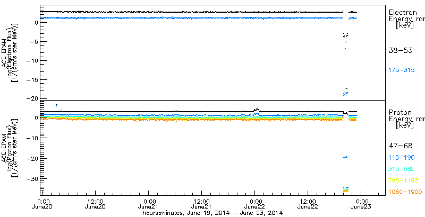Click the log(Proton Flux) y-axis label
The width and height of the screenshot is (425, 217).
coord(9,147)
